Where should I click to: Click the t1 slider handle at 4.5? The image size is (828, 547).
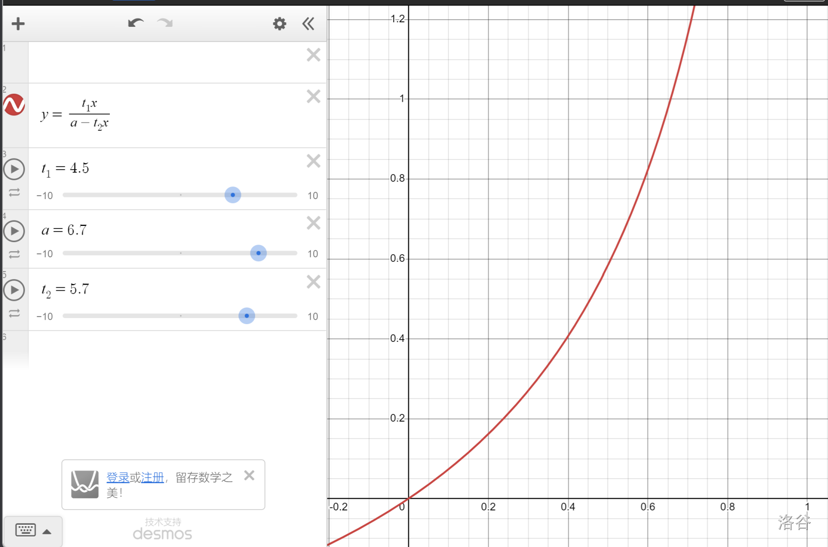coord(233,195)
